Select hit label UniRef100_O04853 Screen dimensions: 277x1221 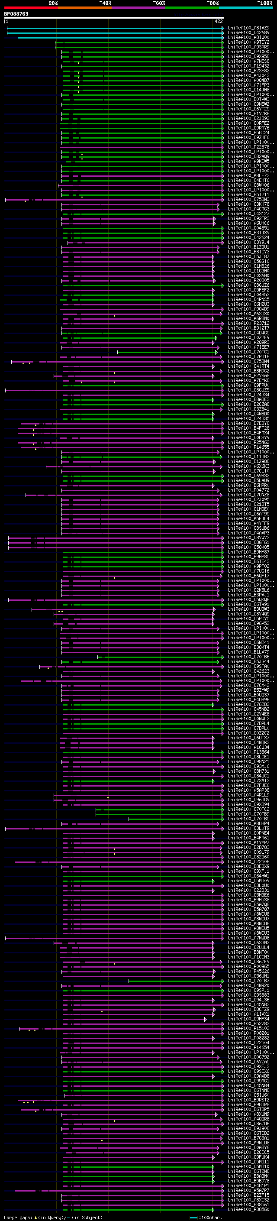(x=248, y=295)
